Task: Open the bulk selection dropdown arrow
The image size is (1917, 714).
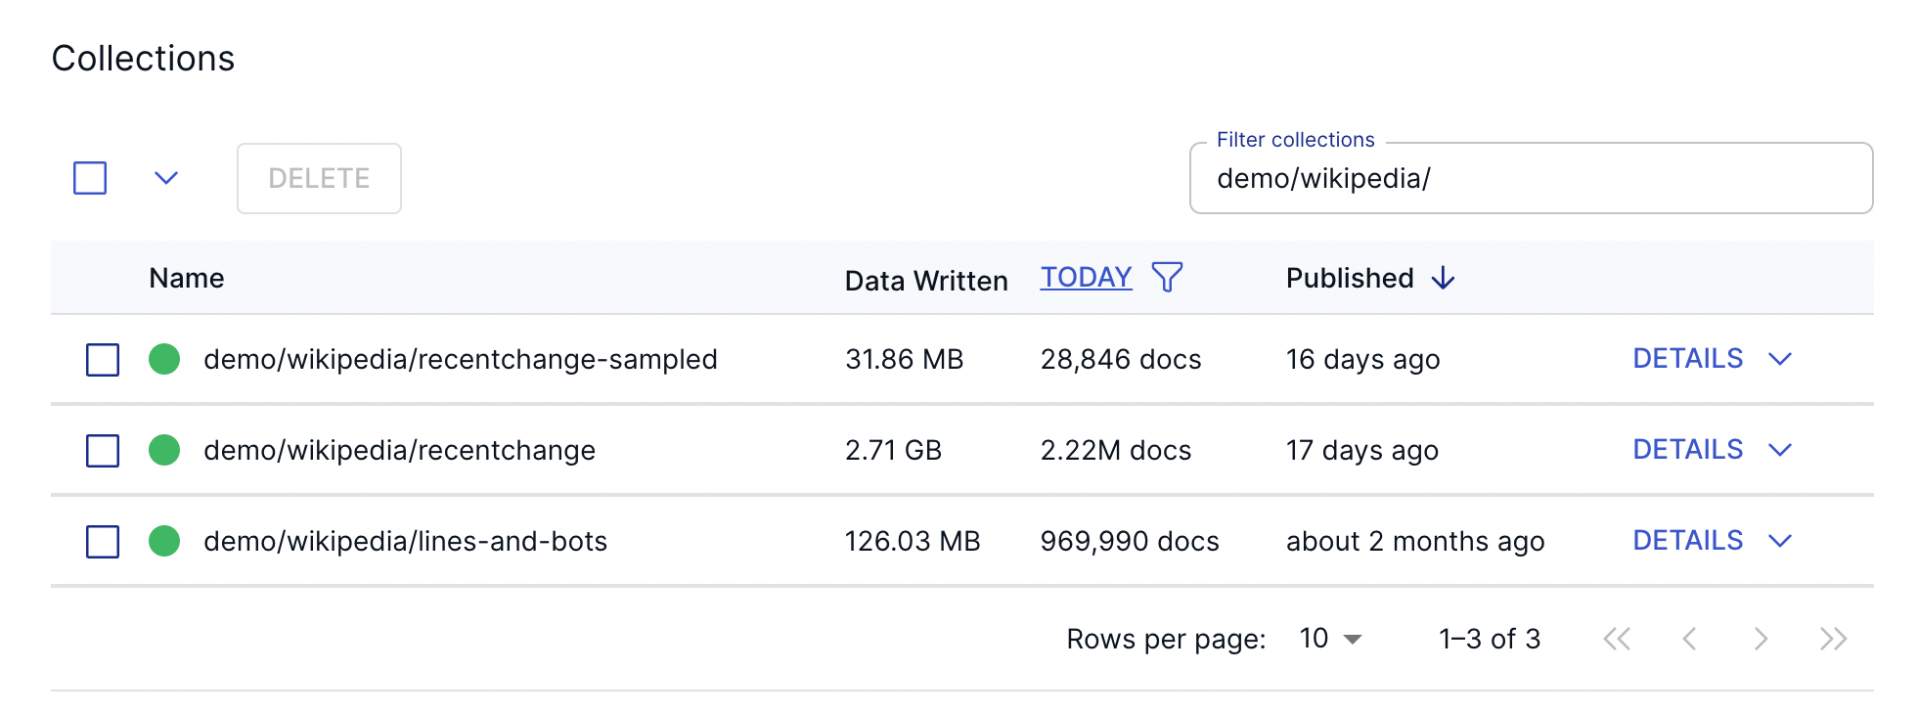Action: [166, 178]
